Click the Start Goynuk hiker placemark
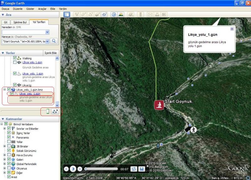This screenshot has height=180, width=251. pyautogui.click(x=159, y=105)
